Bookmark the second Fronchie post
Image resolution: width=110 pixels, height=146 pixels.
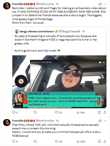coord(99,141)
